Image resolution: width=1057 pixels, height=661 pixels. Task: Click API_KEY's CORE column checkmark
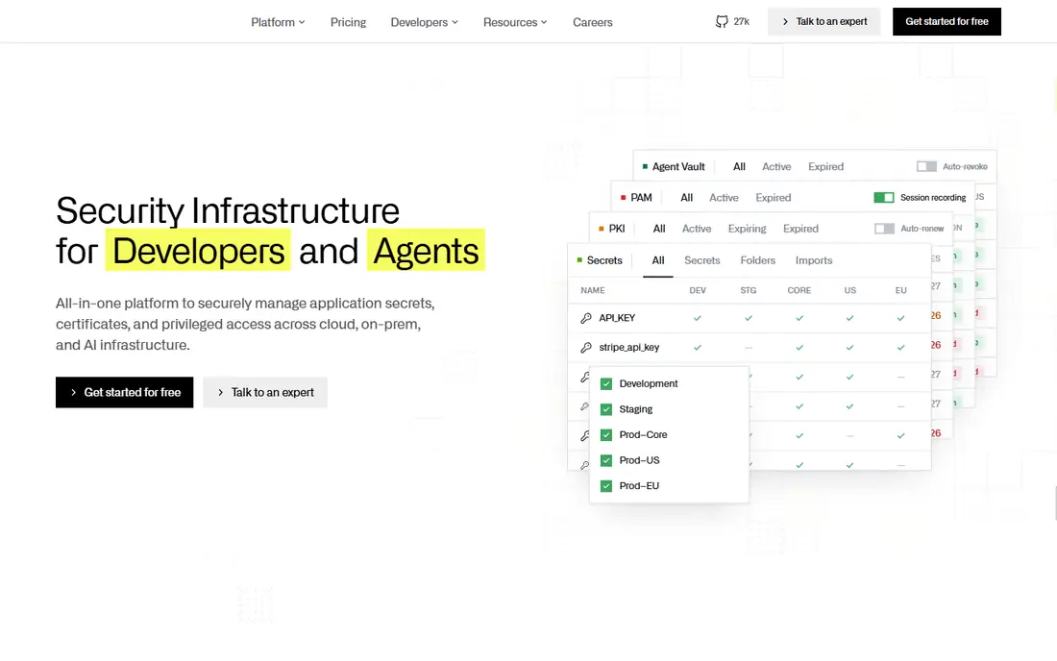(799, 318)
